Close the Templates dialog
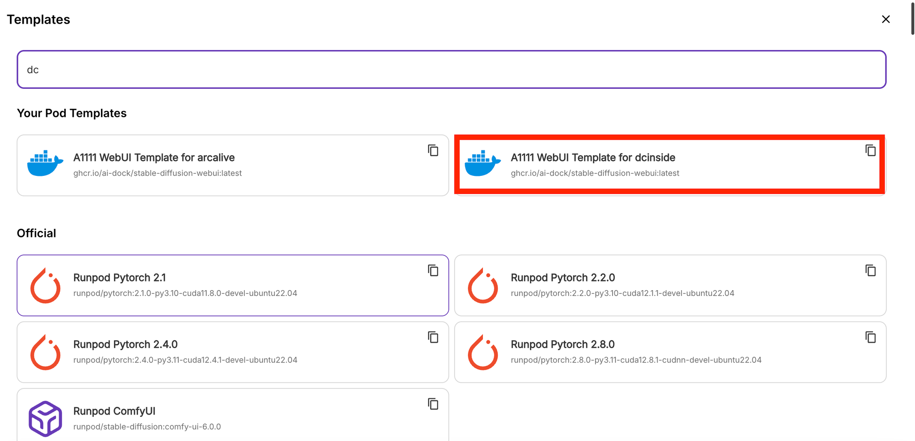915x441 pixels. 886,19
